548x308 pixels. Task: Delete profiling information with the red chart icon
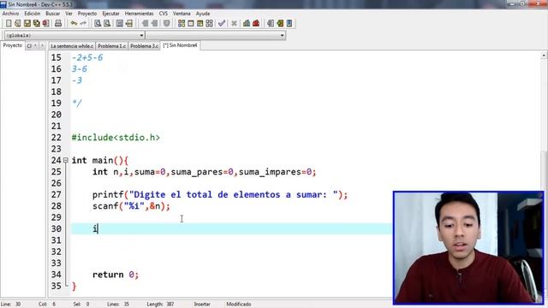tap(256, 23)
